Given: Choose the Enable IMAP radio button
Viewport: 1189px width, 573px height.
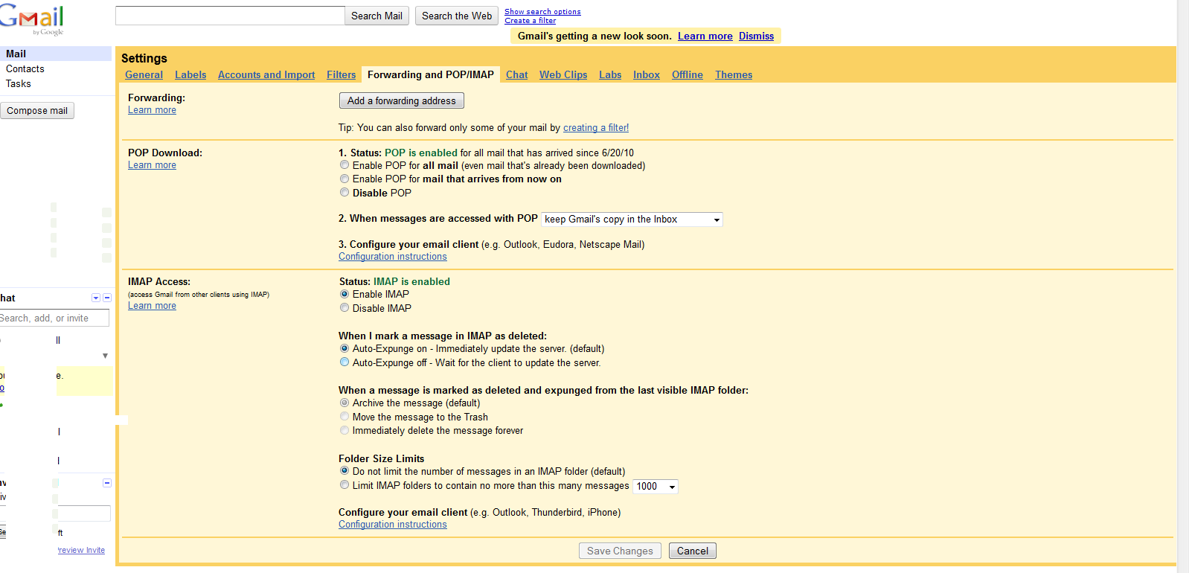Looking at the screenshot, I should [x=344, y=294].
